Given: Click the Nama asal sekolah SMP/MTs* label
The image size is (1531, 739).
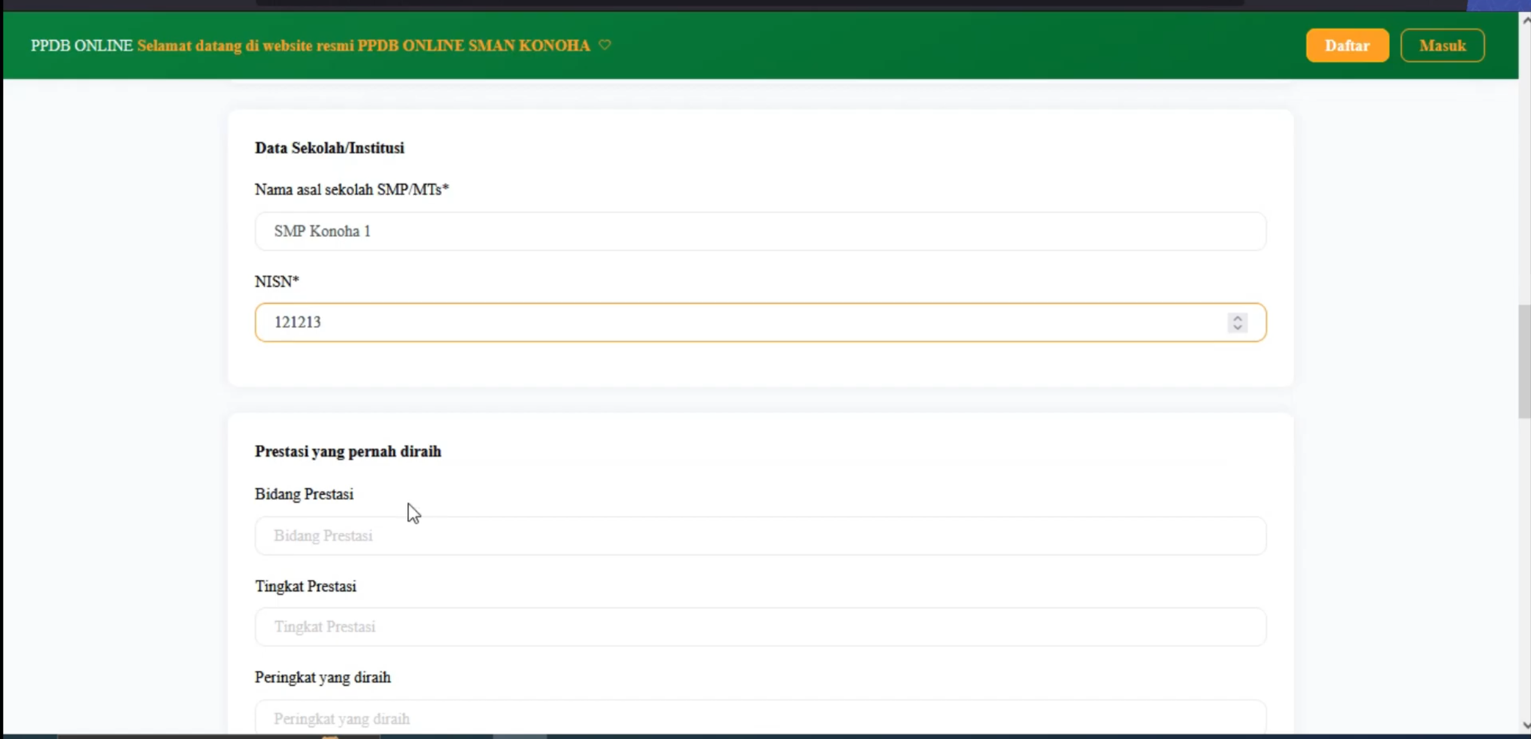Looking at the screenshot, I should pyautogui.click(x=351, y=190).
